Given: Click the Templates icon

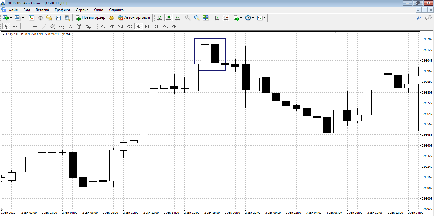Looking at the screenshot, I should pyautogui.click(x=260, y=18).
